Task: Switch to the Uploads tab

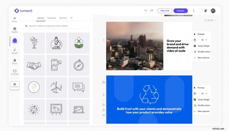Action: tap(52, 18)
